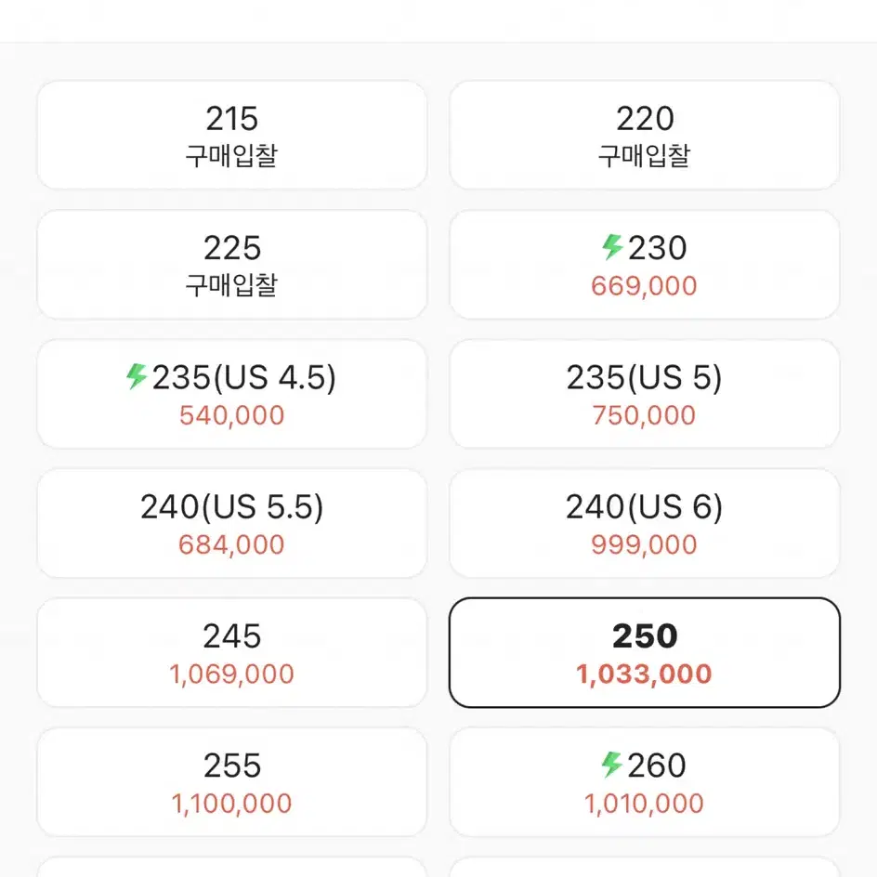The height and width of the screenshot is (877, 877).
Task: Deselect the highlighted size 250 option
Action: [645, 653]
